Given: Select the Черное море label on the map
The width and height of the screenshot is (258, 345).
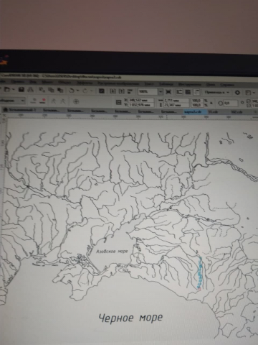Looking at the screenshot, I should coord(130,318).
